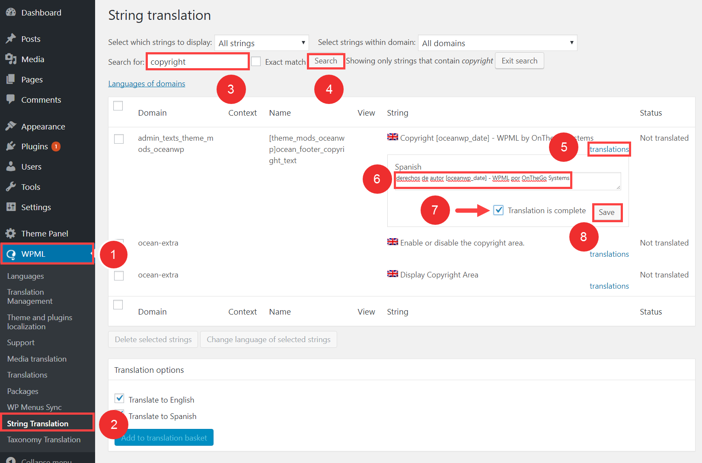
Task: Click the Collapse menu item
Action: pos(48,460)
